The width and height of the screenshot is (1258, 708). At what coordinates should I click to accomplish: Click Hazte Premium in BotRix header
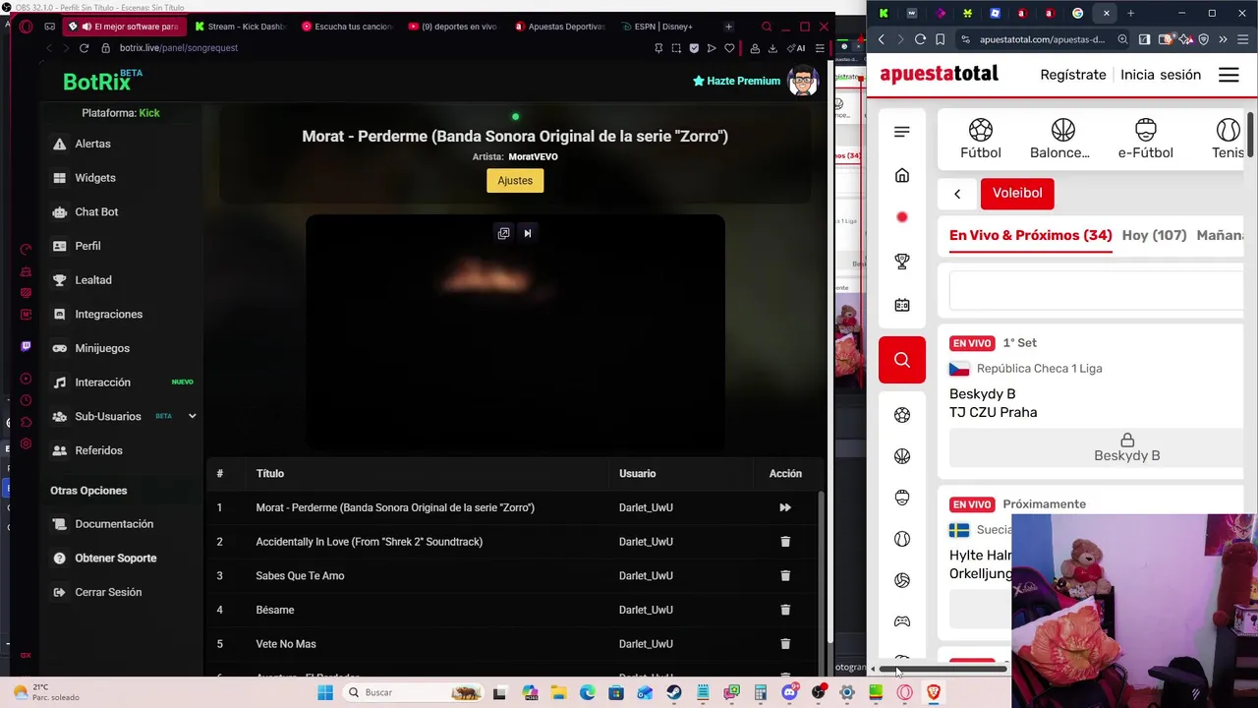point(736,81)
